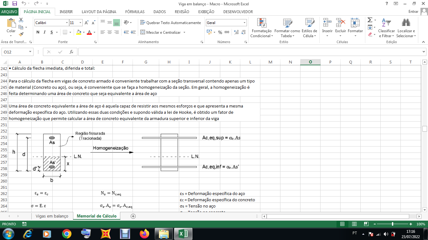Decrease the font size with the small A
Screen dimensions: 428x240
93,23
